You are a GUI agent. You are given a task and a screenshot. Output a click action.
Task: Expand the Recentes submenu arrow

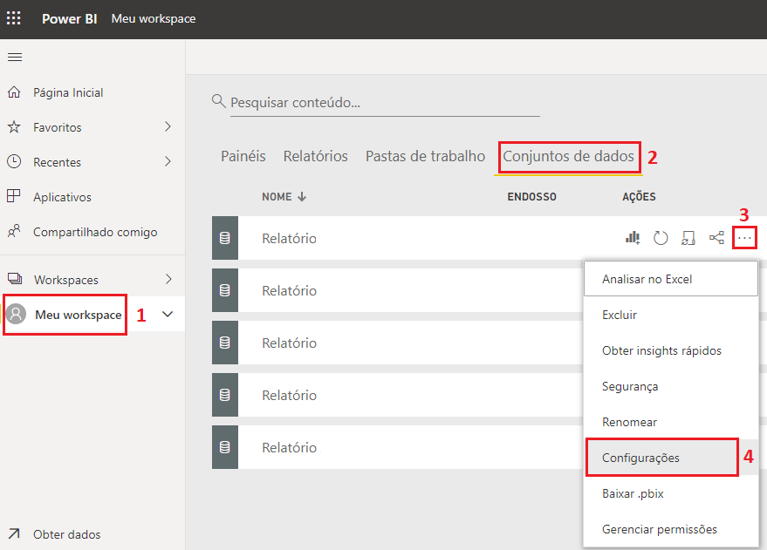click(x=168, y=162)
